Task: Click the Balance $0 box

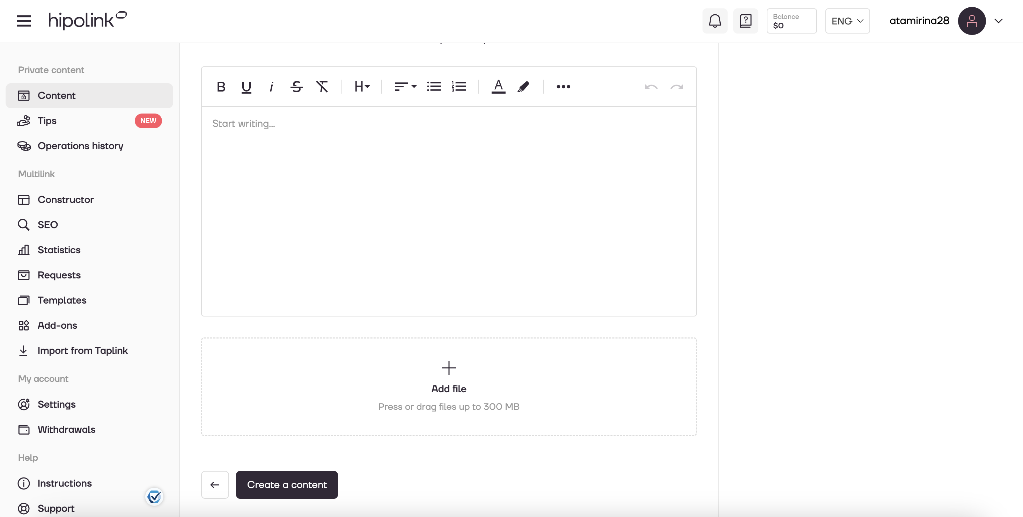Action: (792, 21)
